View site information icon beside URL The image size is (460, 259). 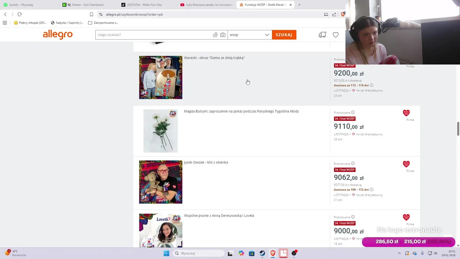tap(101, 14)
